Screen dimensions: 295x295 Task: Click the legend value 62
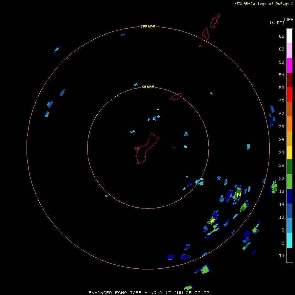tap(282, 49)
